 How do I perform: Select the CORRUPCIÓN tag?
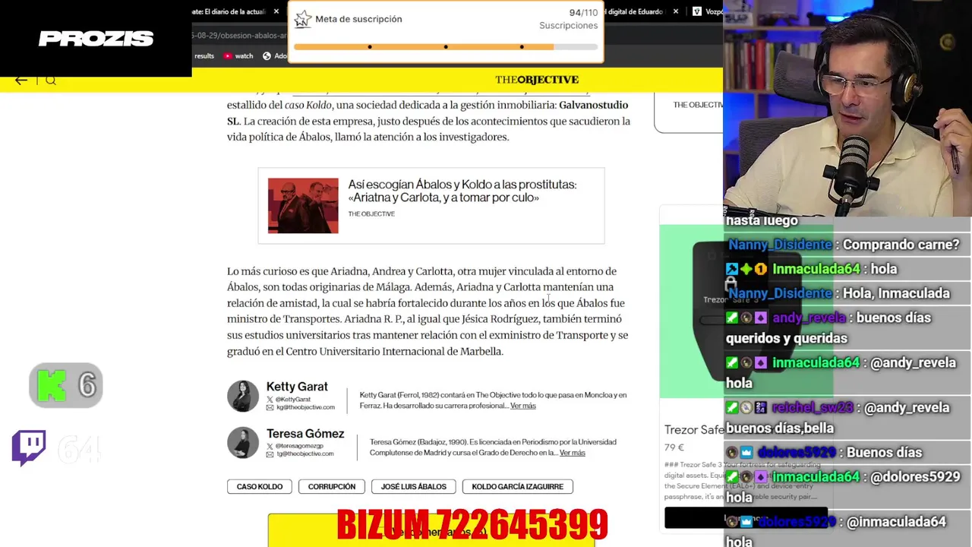332,486
